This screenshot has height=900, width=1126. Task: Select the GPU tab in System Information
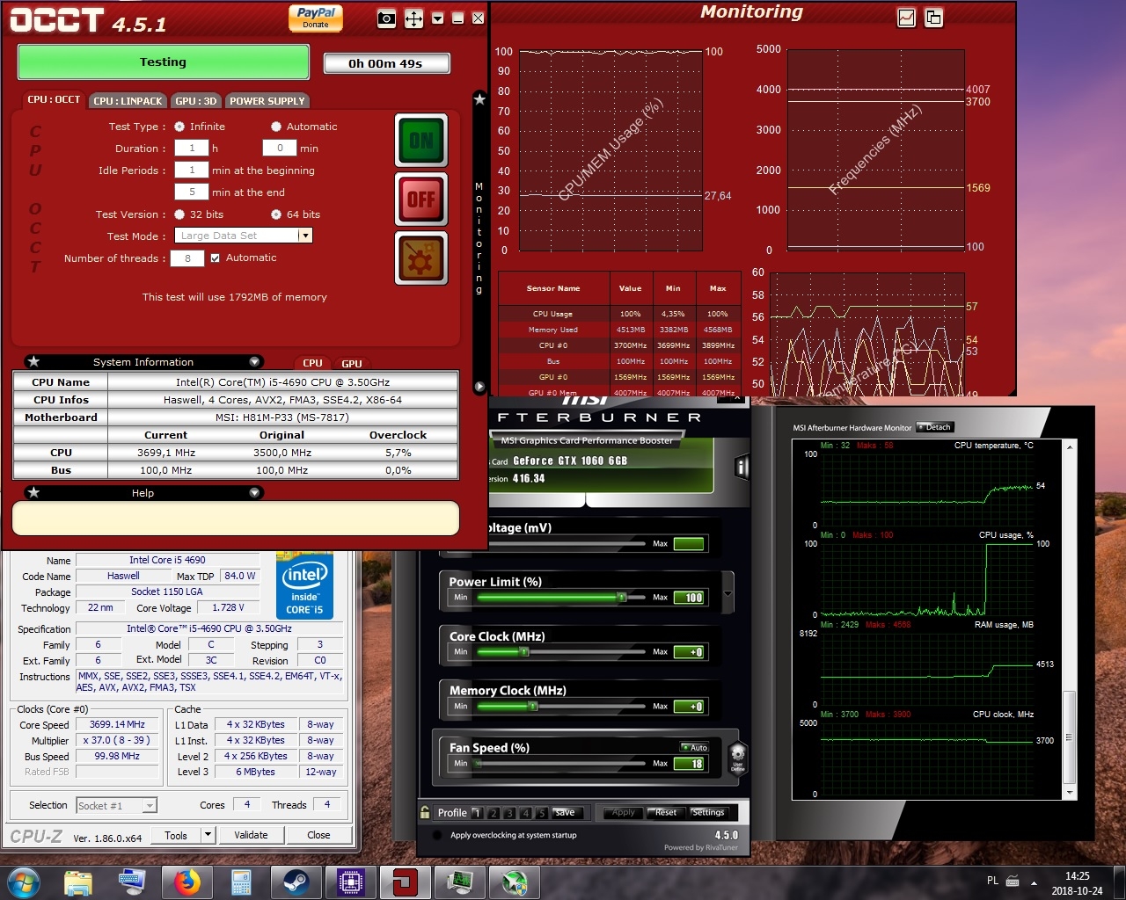(352, 363)
